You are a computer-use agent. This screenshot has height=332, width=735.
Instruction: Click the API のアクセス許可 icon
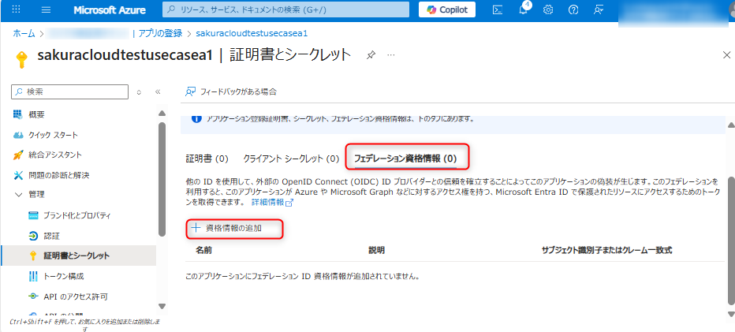pyautogui.click(x=33, y=297)
